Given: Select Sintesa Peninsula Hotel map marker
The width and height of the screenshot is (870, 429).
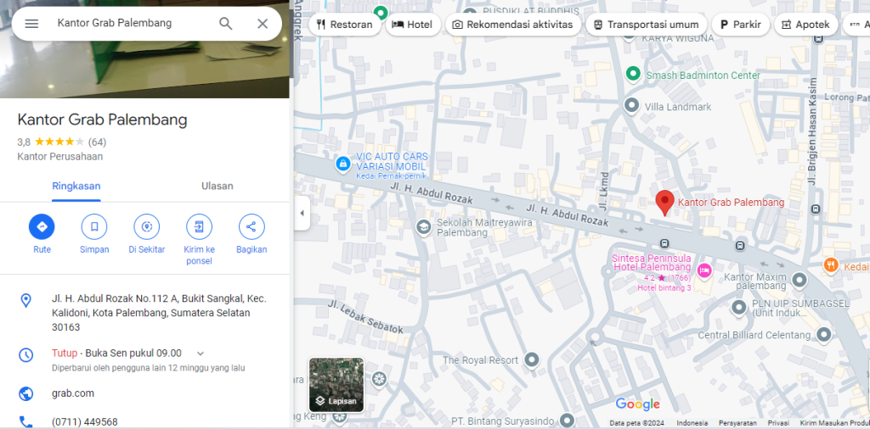Looking at the screenshot, I should click(703, 270).
